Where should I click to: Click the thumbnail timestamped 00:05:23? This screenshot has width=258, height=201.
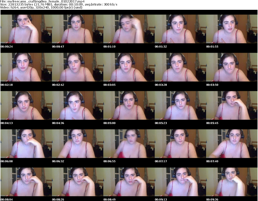[180, 105]
